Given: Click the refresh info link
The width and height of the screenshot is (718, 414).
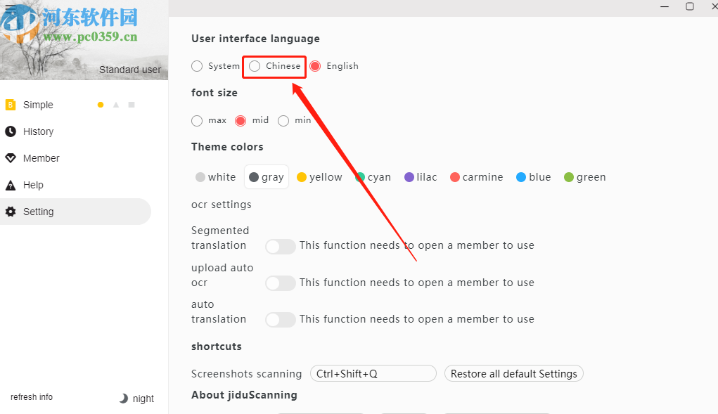Looking at the screenshot, I should [x=32, y=397].
